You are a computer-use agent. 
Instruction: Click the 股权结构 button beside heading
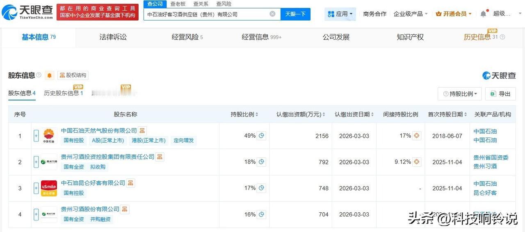(x=73, y=75)
